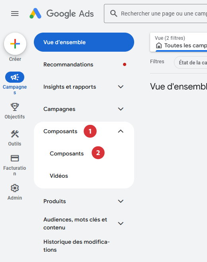This screenshot has height=262, width=207.
Task: Open the Admin gear icon
Action: coord(15,188)
